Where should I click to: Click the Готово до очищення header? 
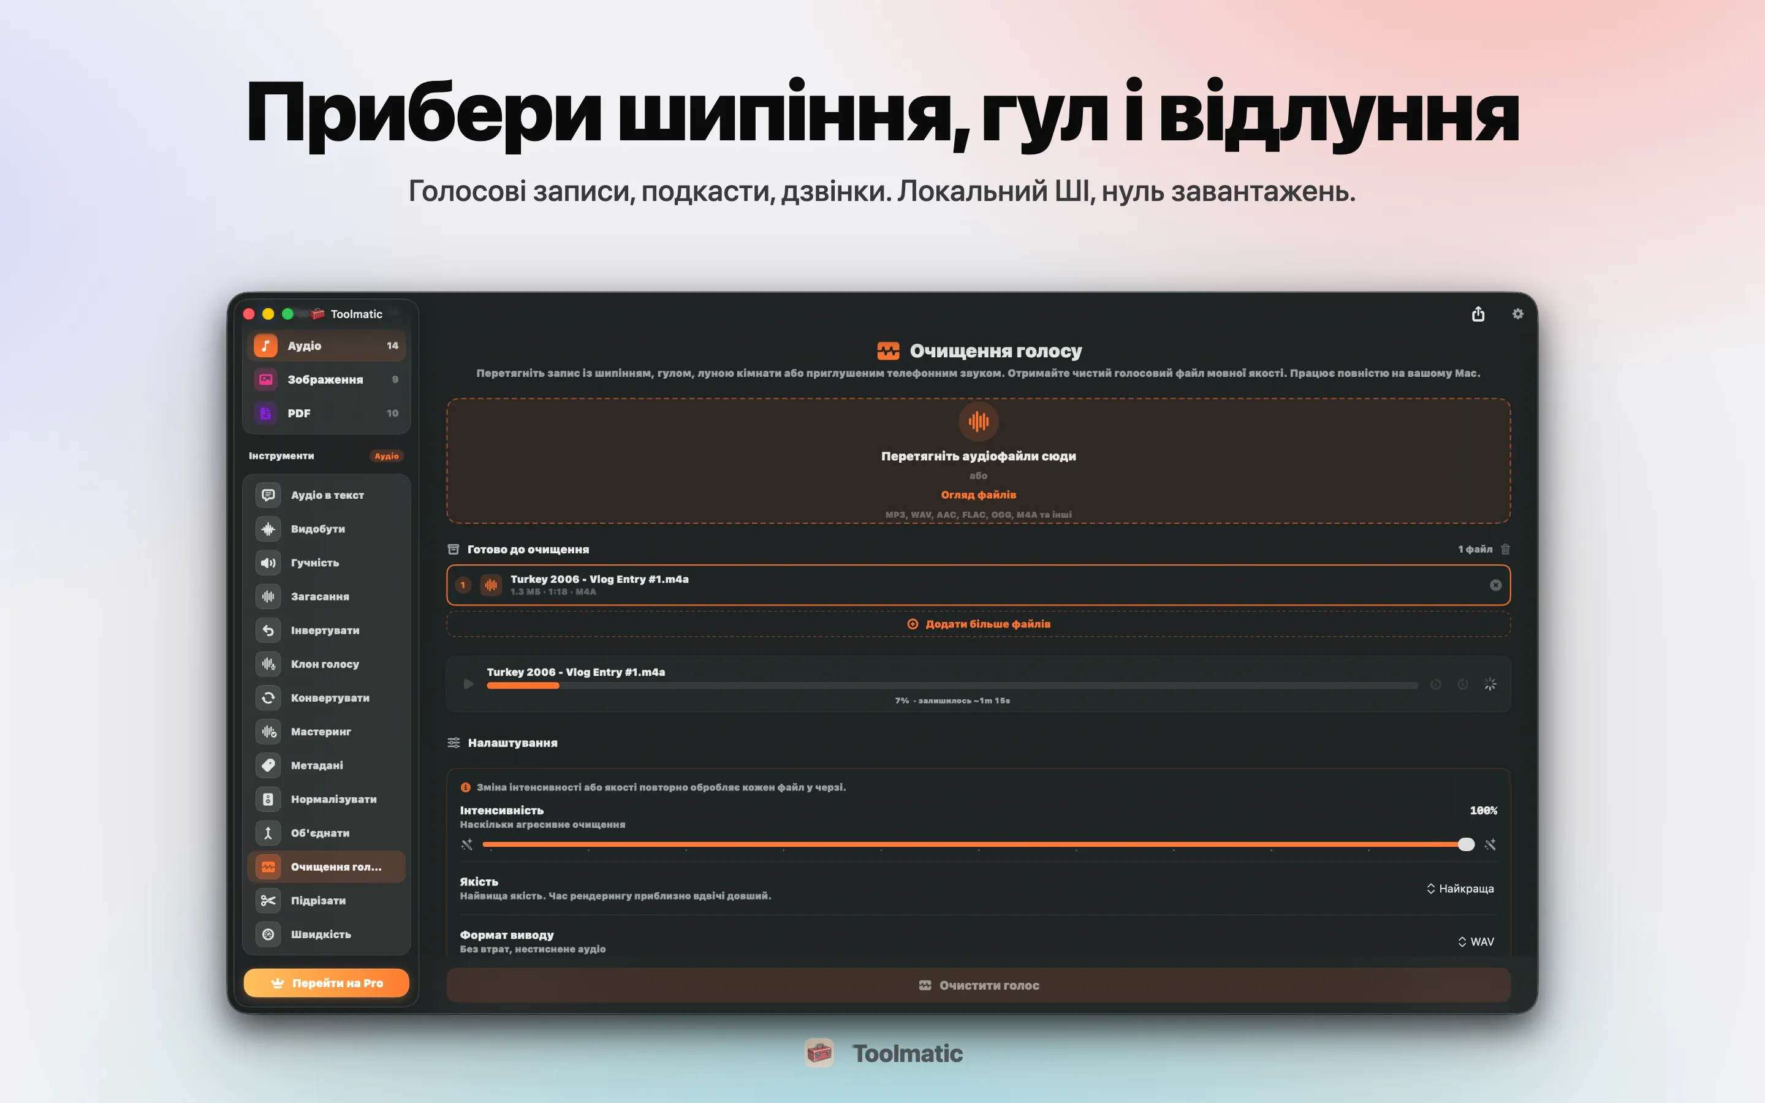tap(518, 548)
